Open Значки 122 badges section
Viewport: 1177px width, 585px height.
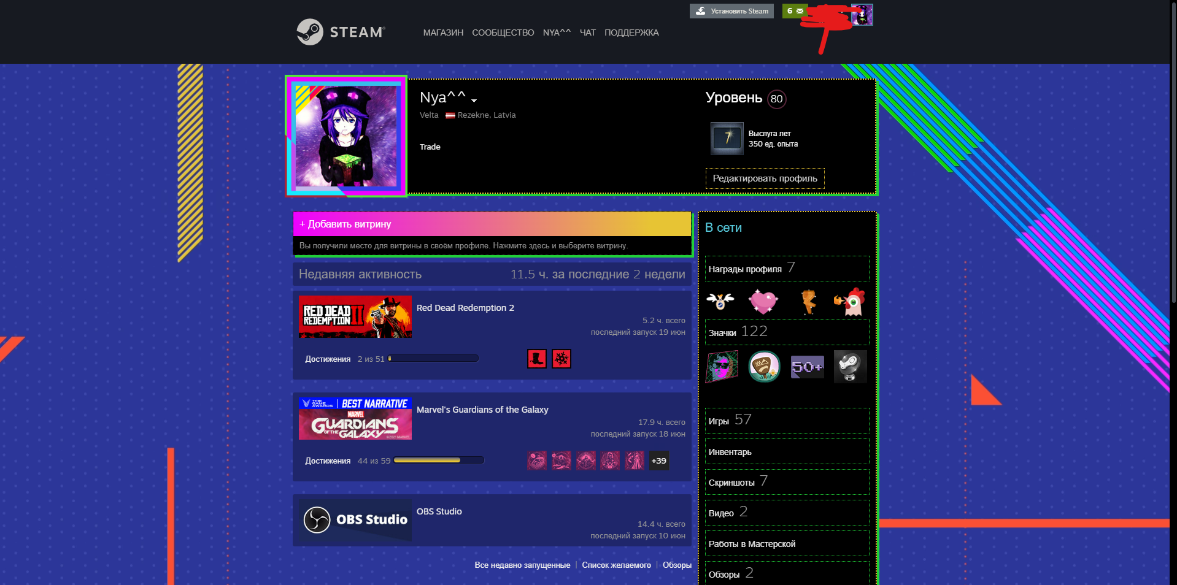(x=787, y=332)
